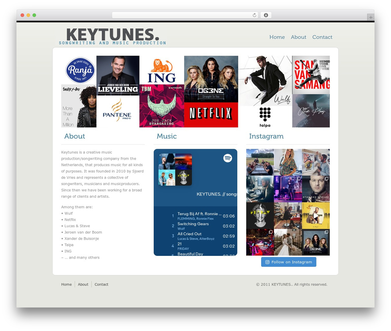Open the Instagram outdoor group table post
391x331 pixels.
(260, 162)
